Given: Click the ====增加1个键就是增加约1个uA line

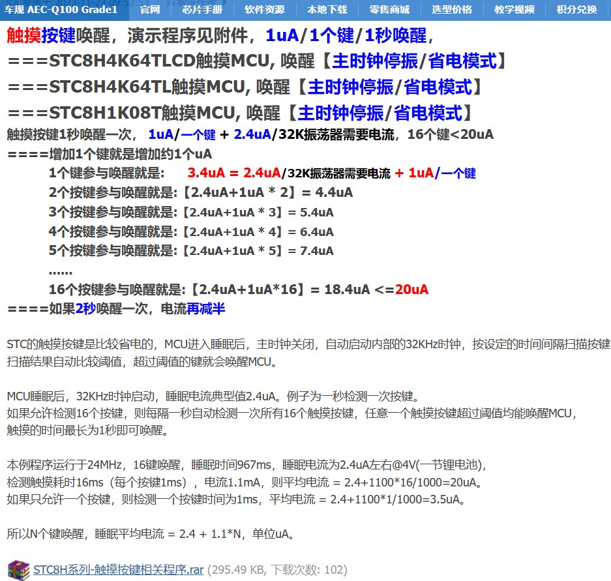Looking at the screenshot, I should coord(110,154).
